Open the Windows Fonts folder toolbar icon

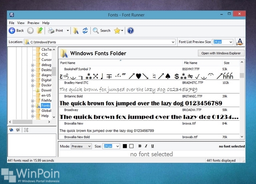click(76, 31)
